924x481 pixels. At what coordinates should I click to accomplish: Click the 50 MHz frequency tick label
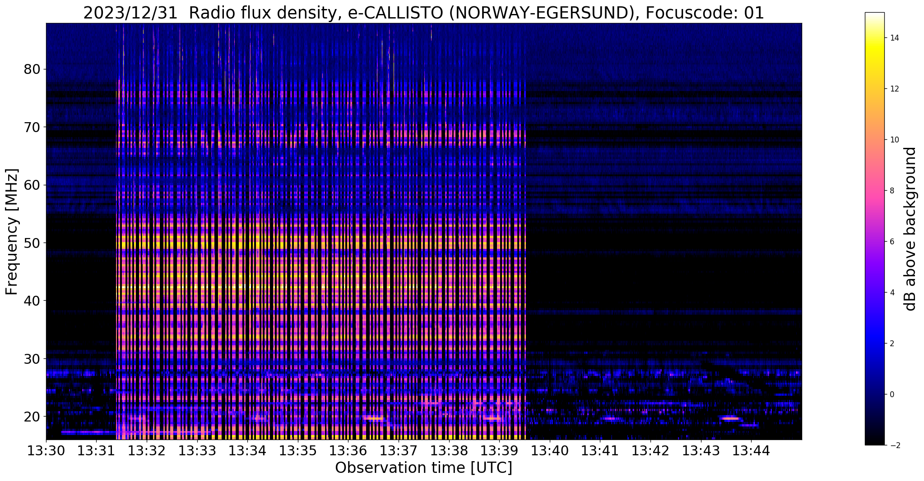coord(32,243)
